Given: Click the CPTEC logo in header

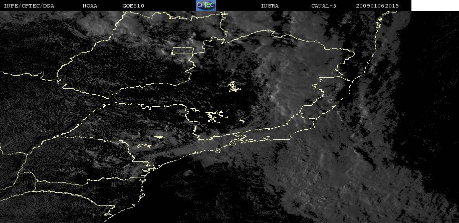Looking at the screenshot, I should [x=206, y=6].
